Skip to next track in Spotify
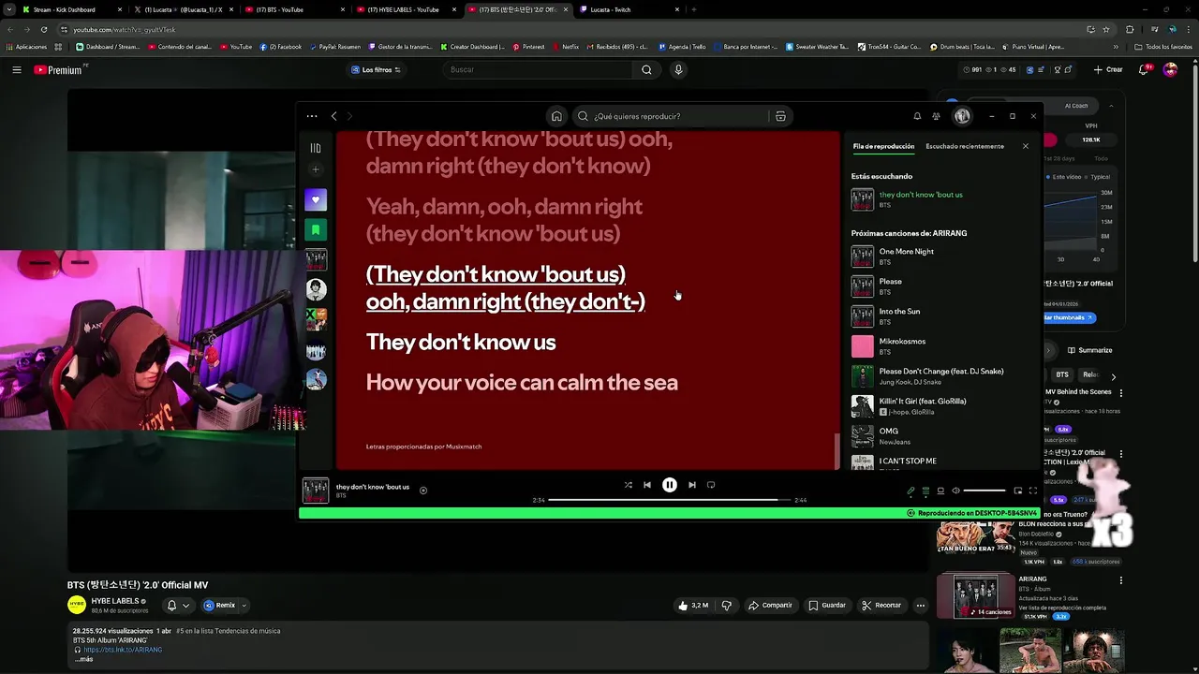 coord(692,485)
